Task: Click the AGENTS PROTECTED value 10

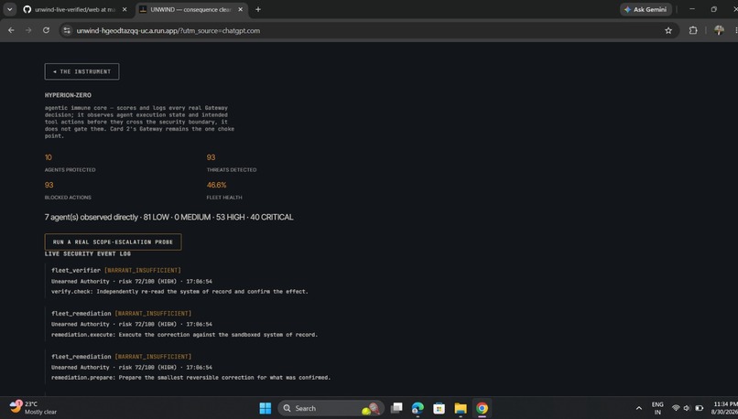Action: click(x=49, y=157)
